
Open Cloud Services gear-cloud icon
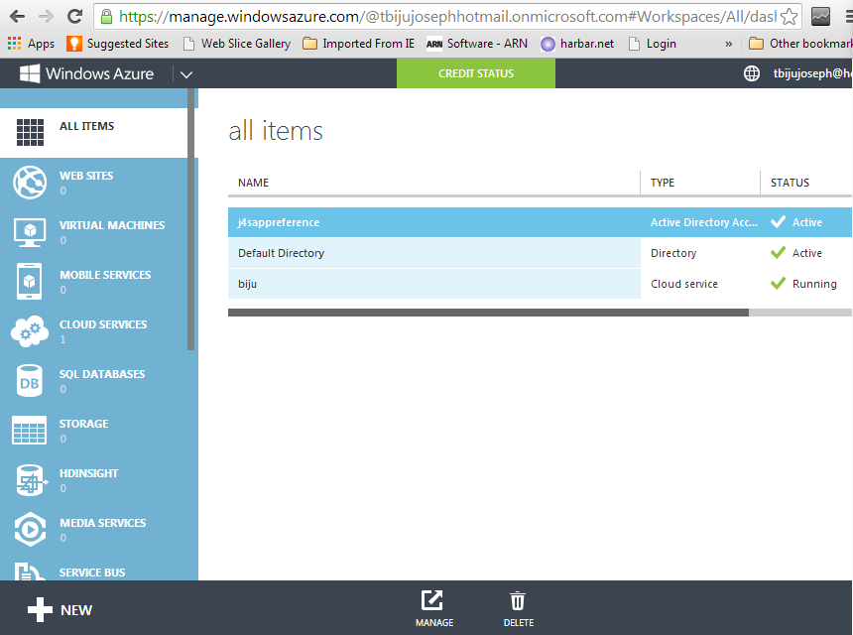click(x=30, y=330)
